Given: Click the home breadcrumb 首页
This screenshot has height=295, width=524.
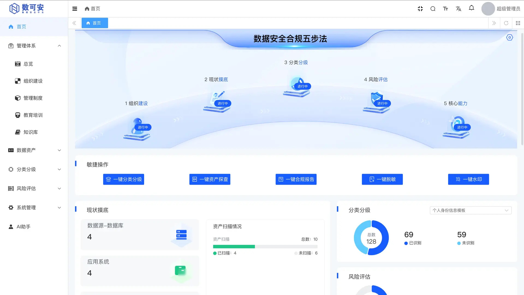Looking at the screenshot, I should tap(93, 9).
